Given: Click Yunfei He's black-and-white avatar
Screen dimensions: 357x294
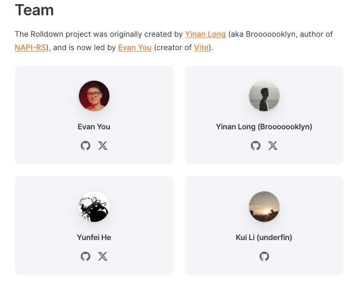Looking at the screenshot, I should coord(94,207).
